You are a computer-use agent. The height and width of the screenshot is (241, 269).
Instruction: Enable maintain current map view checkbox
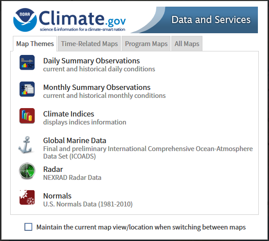pos(28,227)
